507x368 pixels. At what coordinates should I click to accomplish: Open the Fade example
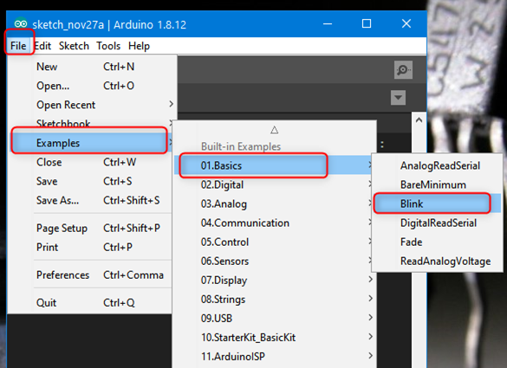tap(437, 242)
